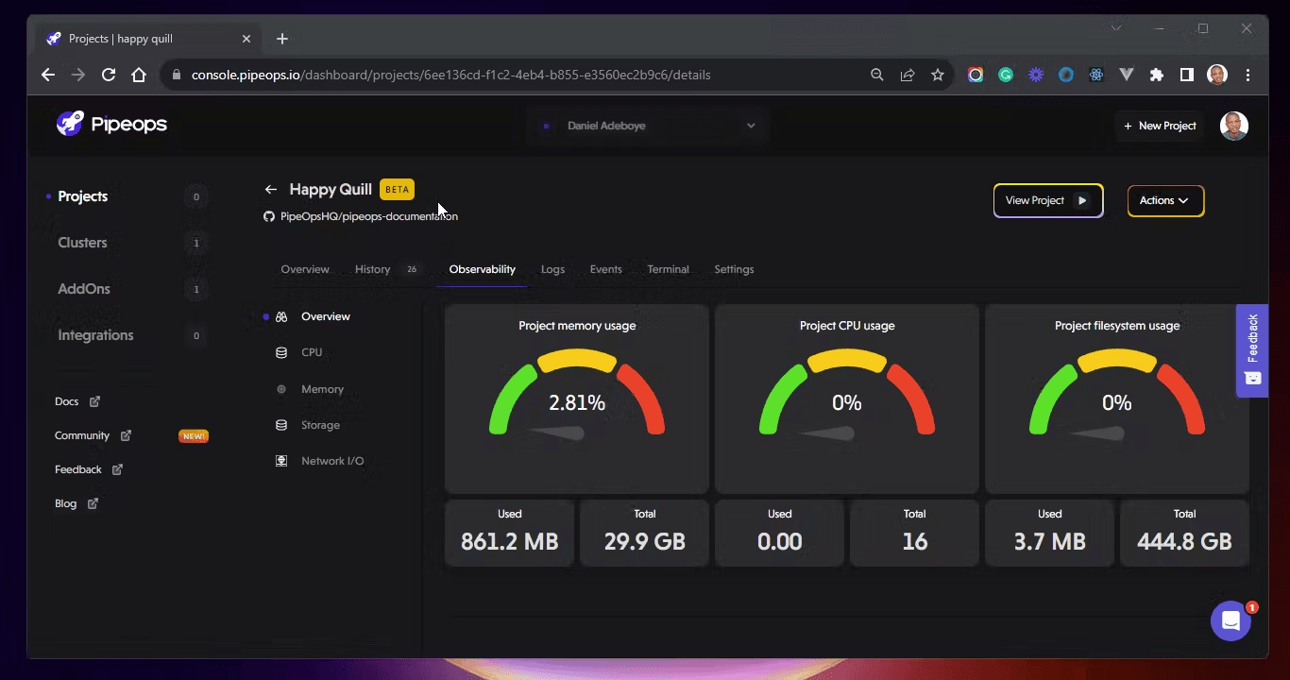Click the View Project button
The height and width of the screenshot is (680, 1290).
point(1048,200)
